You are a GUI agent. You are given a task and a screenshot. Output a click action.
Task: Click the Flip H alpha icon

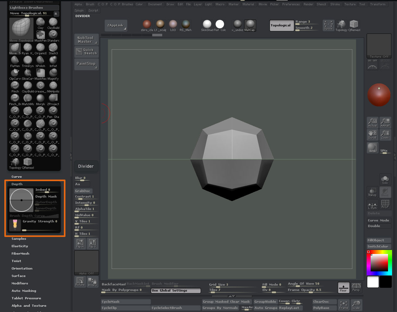point(80,243)
